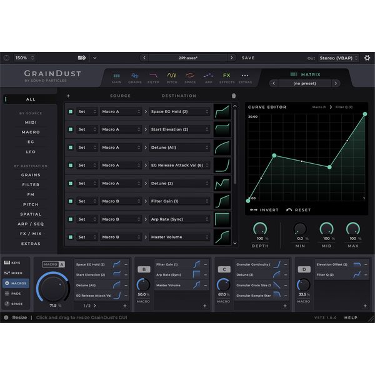Open the Stereo (VBAP) output dropdown
This screenshot has width=375, height=375.
[339, 58]
